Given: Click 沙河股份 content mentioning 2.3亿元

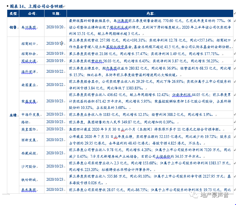Looking at the screenshot, I should click(x=150, y=166).
